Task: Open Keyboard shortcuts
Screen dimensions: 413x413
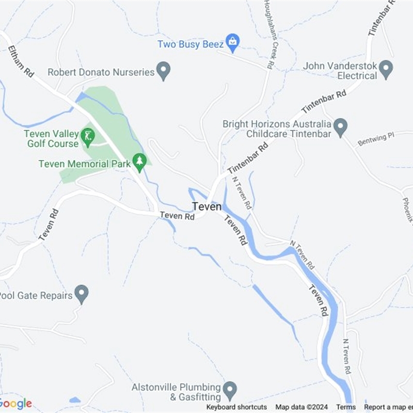Action: point(236,407)
